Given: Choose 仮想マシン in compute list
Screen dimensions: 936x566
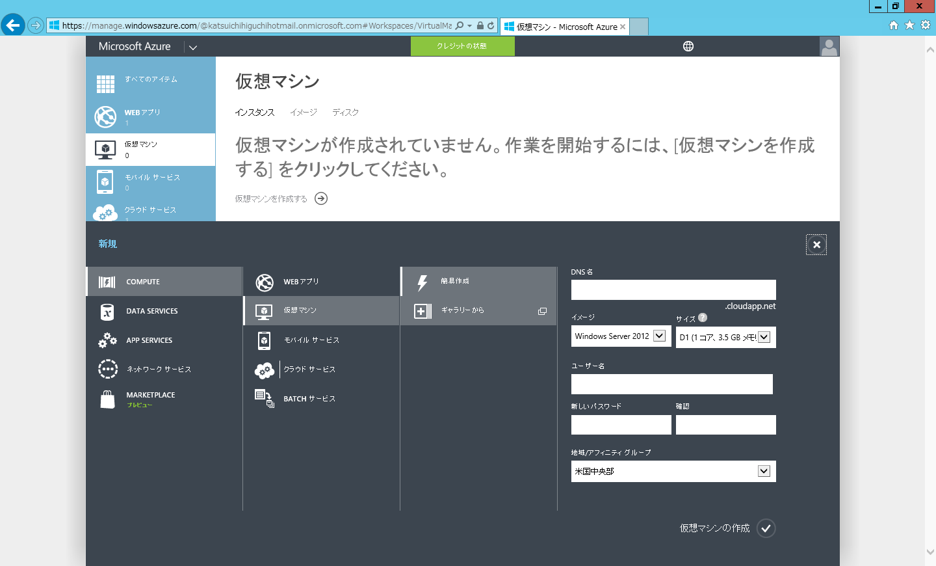Looking at the screenshot, I should coord(321,310).
